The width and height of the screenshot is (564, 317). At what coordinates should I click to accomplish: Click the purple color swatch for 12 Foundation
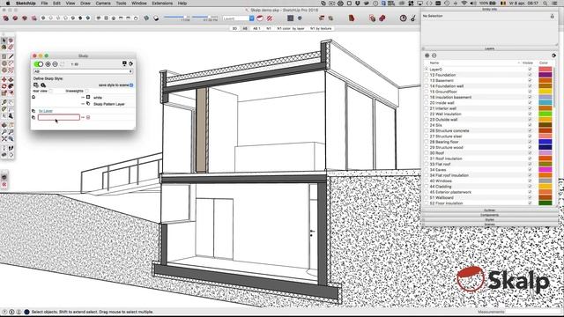[x=545, y=75]
